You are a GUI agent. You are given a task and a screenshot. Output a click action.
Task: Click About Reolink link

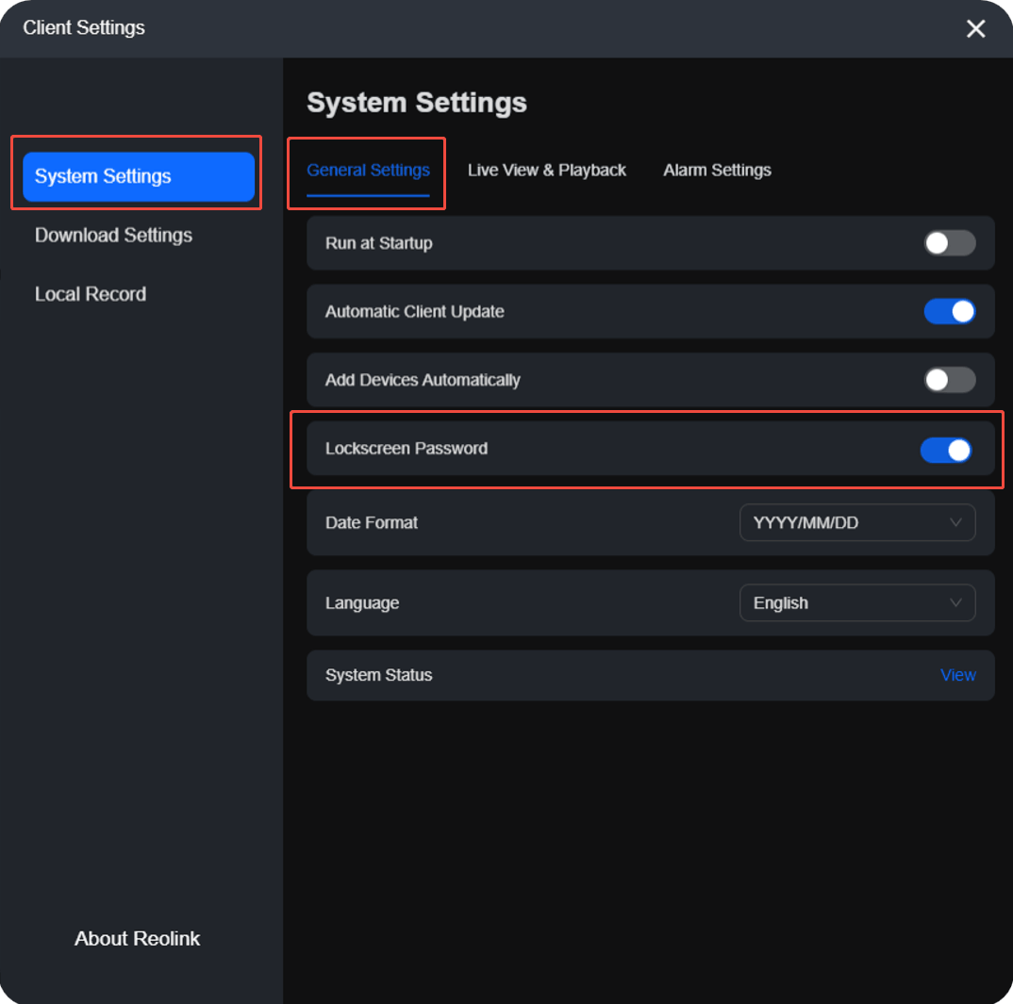click(137, 938)
